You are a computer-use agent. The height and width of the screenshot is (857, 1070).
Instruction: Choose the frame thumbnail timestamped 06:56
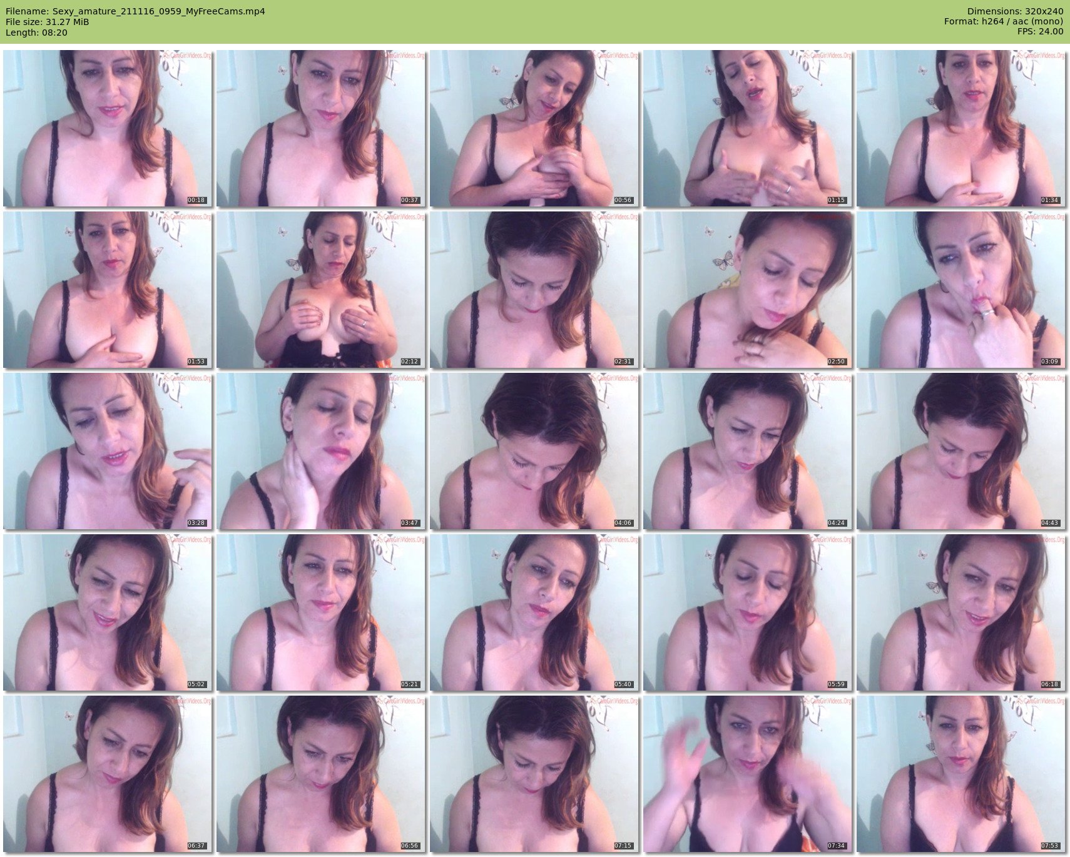[x=321, y=774]
